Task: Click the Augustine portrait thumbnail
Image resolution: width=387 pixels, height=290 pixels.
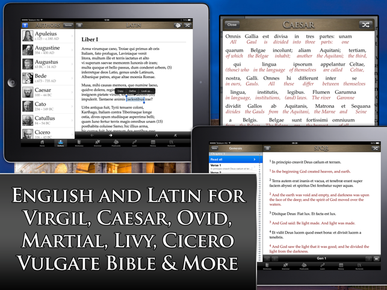Action: pyautogui.click(x=28, y=50)
